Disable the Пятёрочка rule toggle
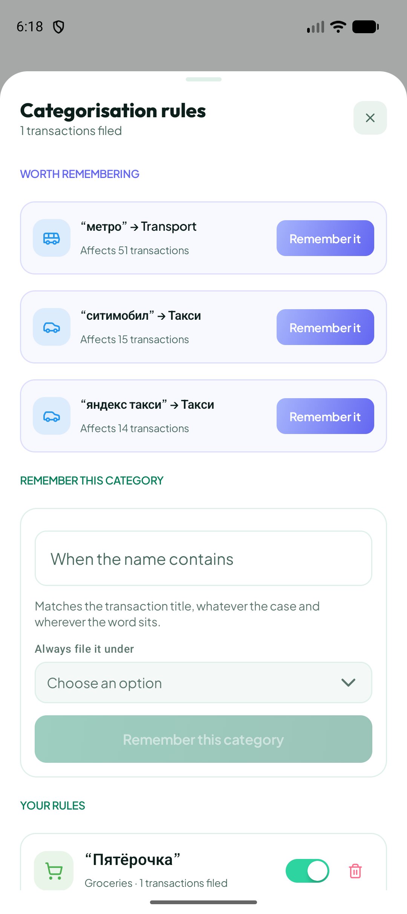The image size is (407, 914). [308, 871]
